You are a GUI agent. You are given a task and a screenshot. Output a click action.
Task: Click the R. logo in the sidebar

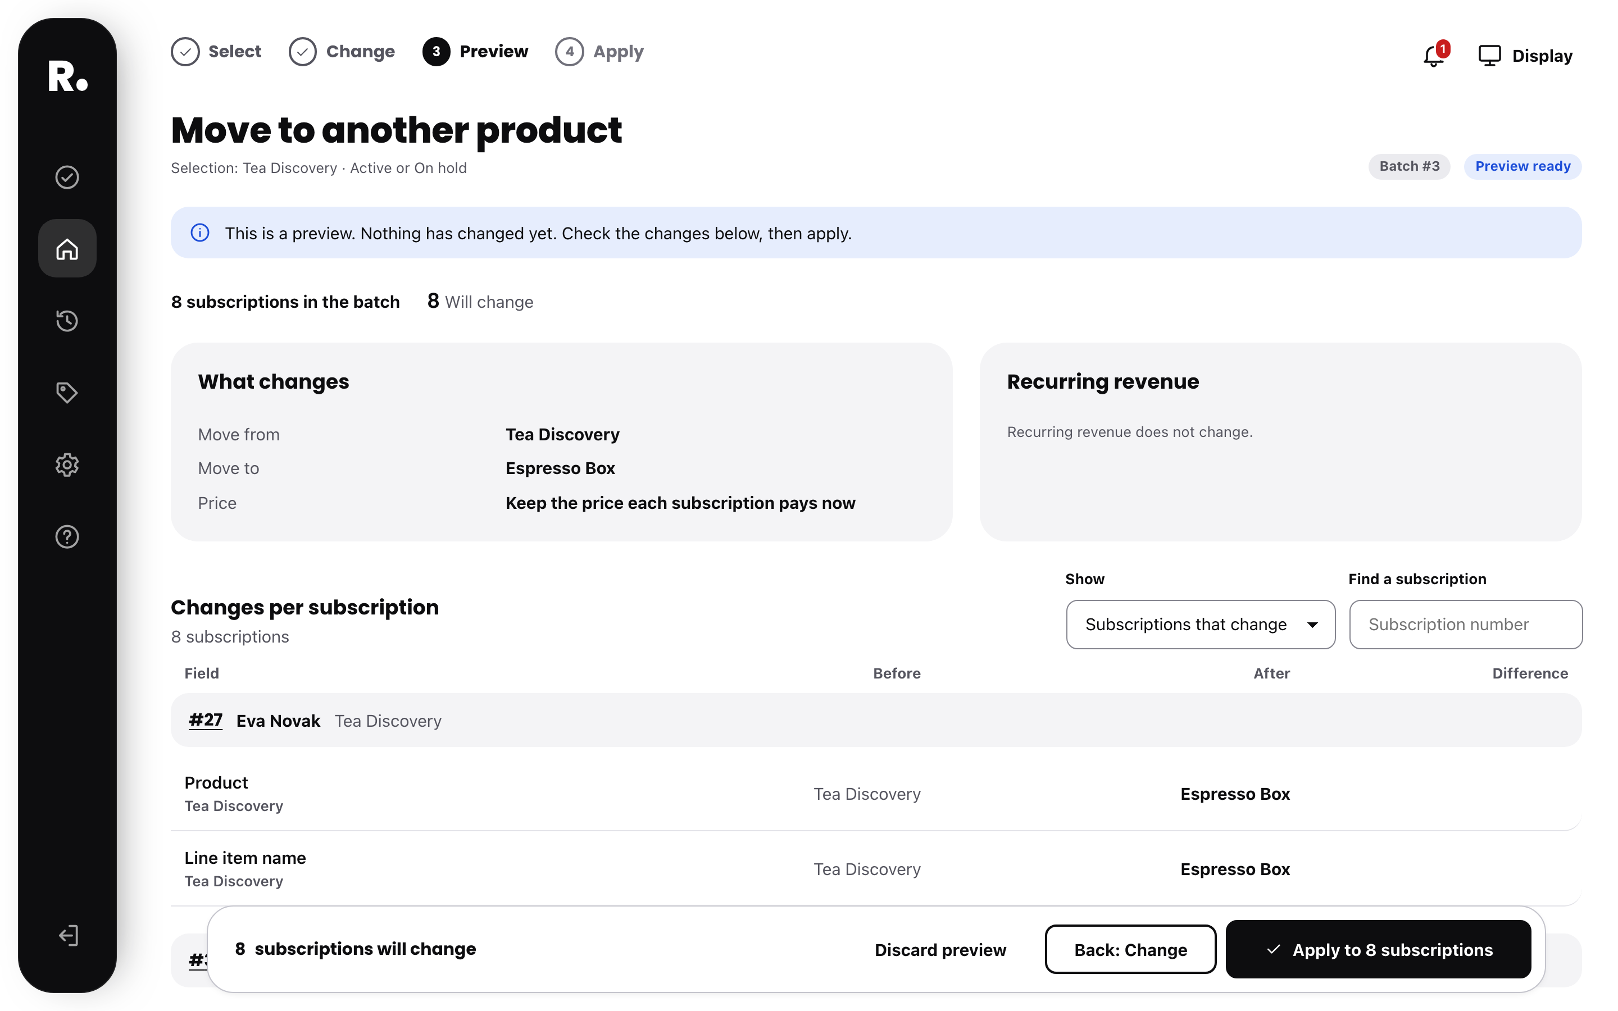(x=67, y=76)
